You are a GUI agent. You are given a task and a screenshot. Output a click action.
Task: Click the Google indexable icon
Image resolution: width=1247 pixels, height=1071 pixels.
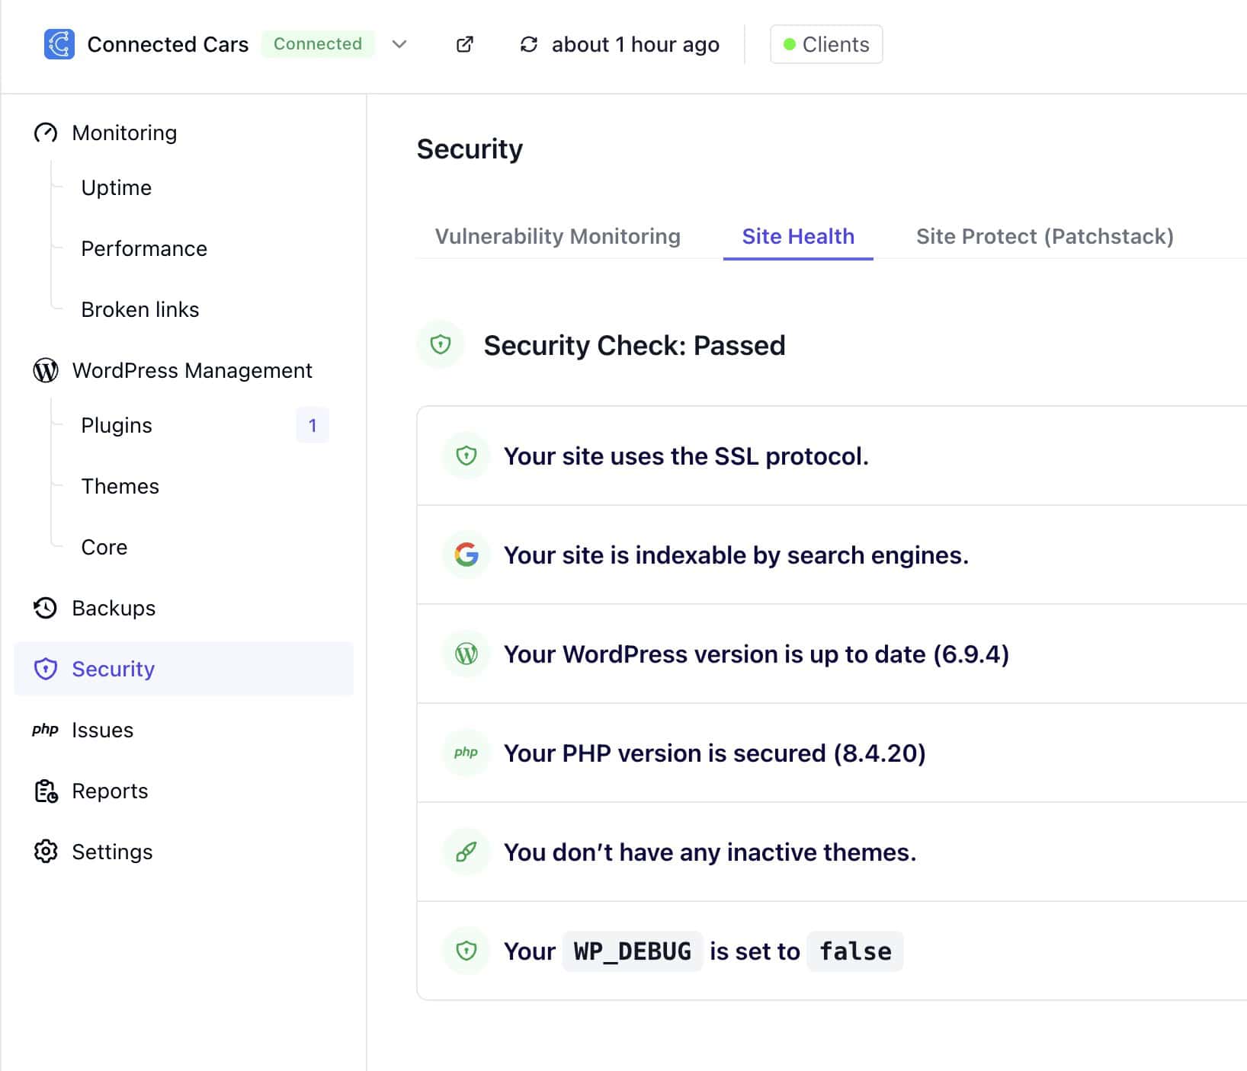(466, 555)
